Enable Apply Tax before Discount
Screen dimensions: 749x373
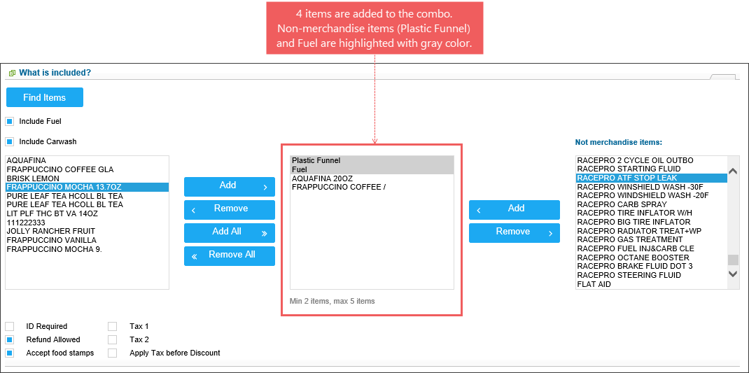point(112,353)
